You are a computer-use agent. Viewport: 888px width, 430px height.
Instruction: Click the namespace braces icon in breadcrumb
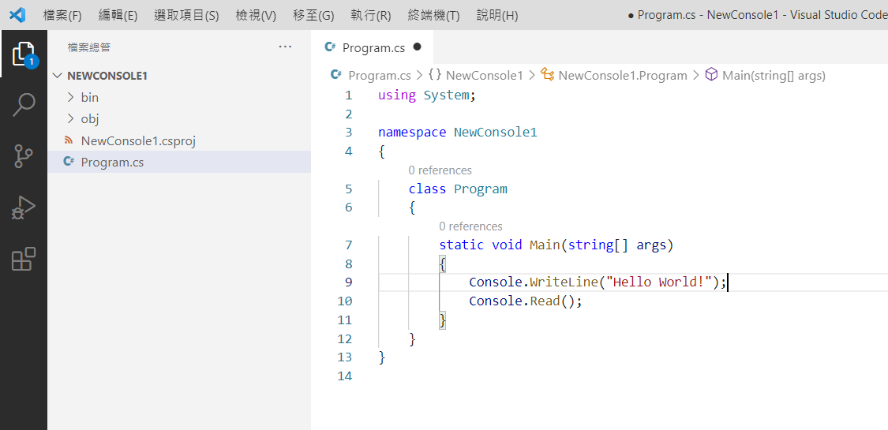click(435, 75)
